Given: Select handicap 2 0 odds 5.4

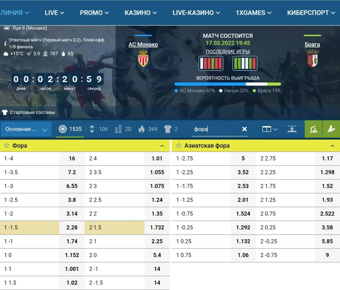Looking at the screenshot, I should tap(157, 255).
